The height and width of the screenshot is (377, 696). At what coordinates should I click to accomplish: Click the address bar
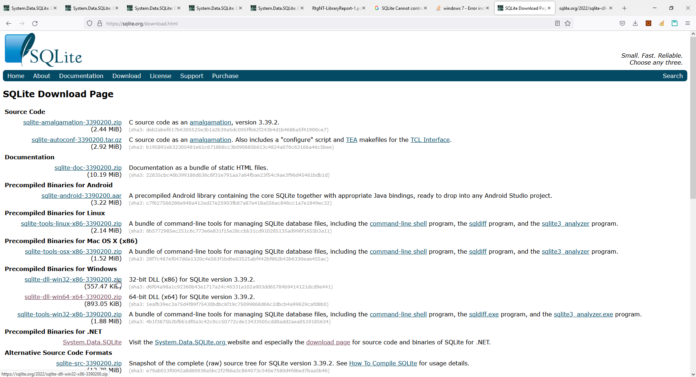point(254,23)
